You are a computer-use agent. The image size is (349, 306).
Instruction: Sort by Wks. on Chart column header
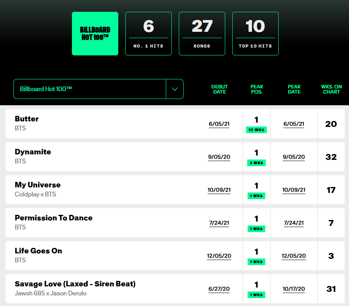click(x=331, y=89)
